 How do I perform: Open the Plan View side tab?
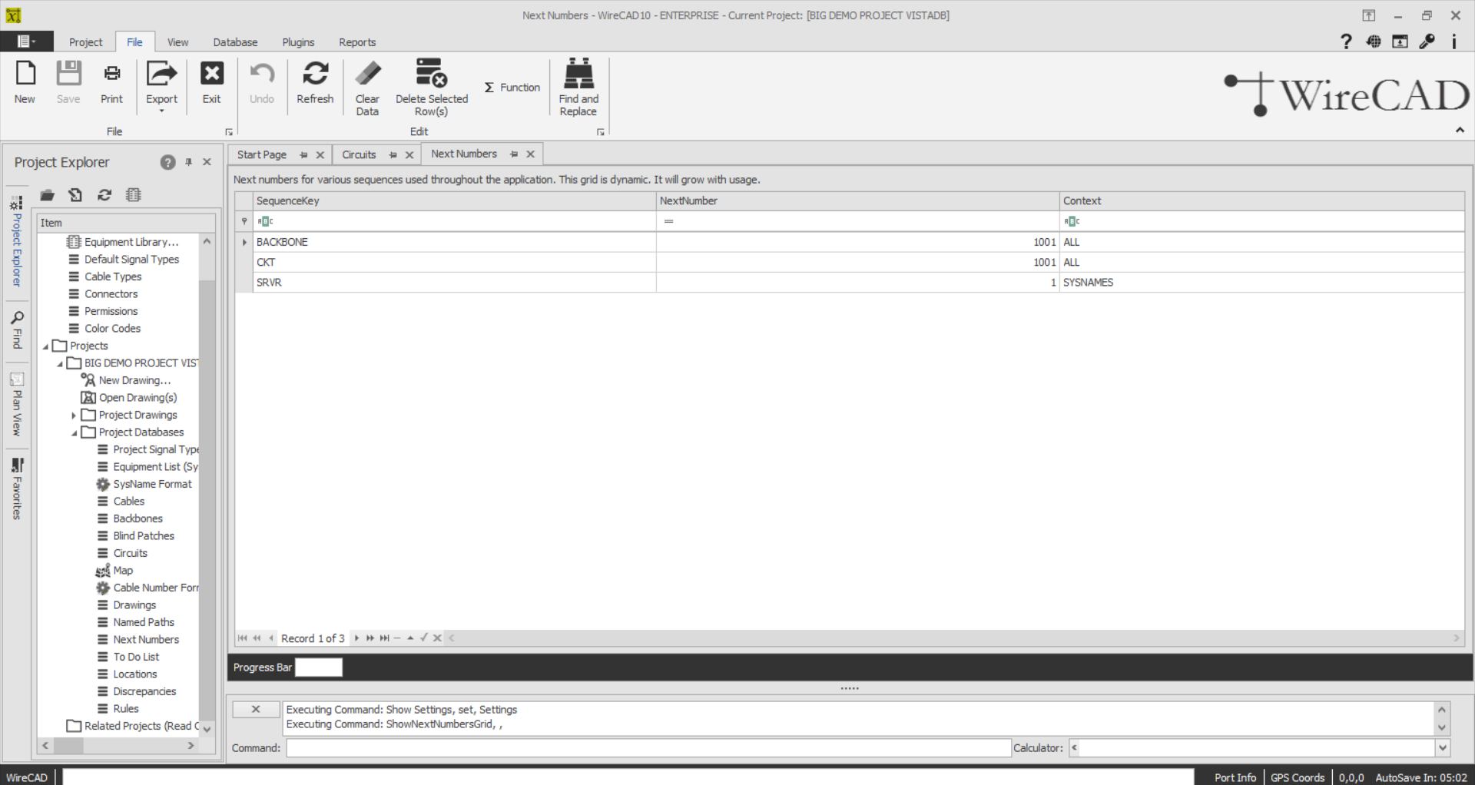17,404
